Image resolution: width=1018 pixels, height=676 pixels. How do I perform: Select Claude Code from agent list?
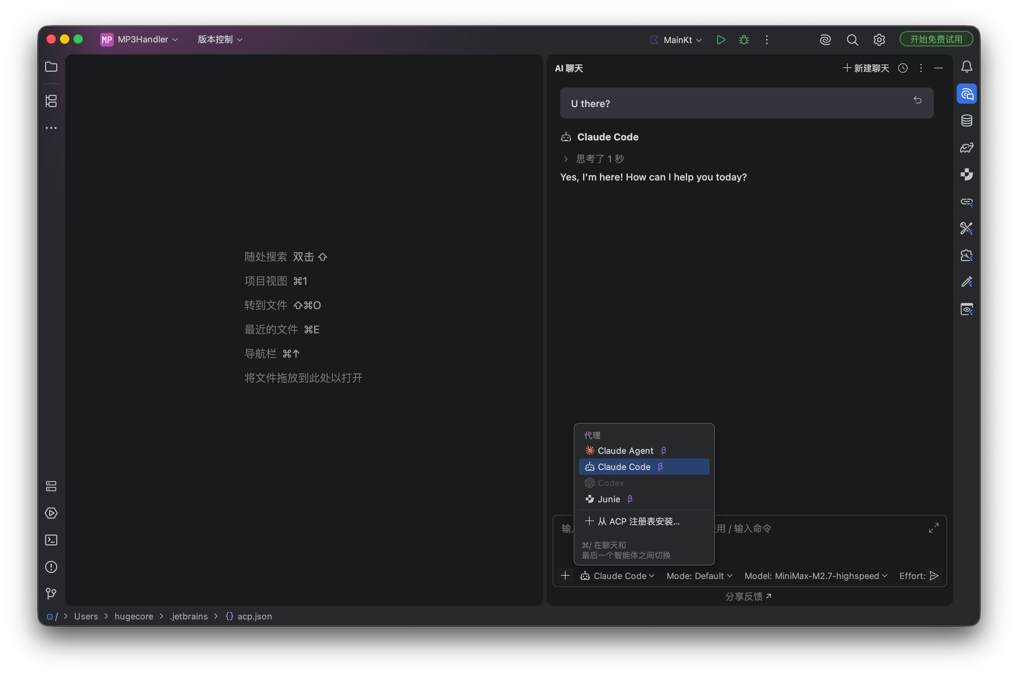(x=644, y=467)
